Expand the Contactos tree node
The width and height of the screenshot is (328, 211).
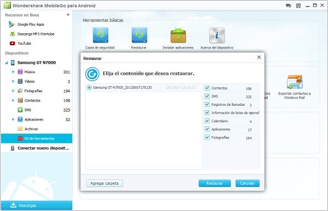pyautogui.click(x=13, y=101)
